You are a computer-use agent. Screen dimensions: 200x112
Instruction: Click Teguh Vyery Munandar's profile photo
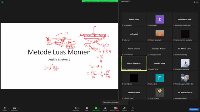[185, 63]
